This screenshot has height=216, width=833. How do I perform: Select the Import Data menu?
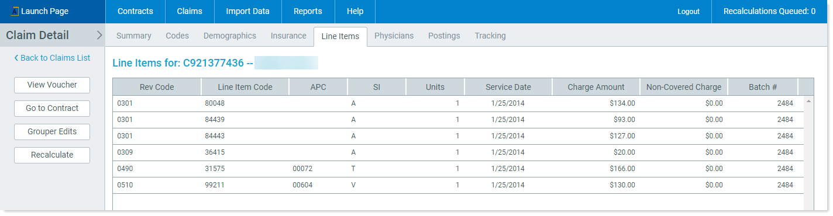point(247,11)
